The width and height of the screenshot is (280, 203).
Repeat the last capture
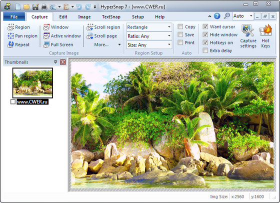pyautogui.click(x=18, y=44)
